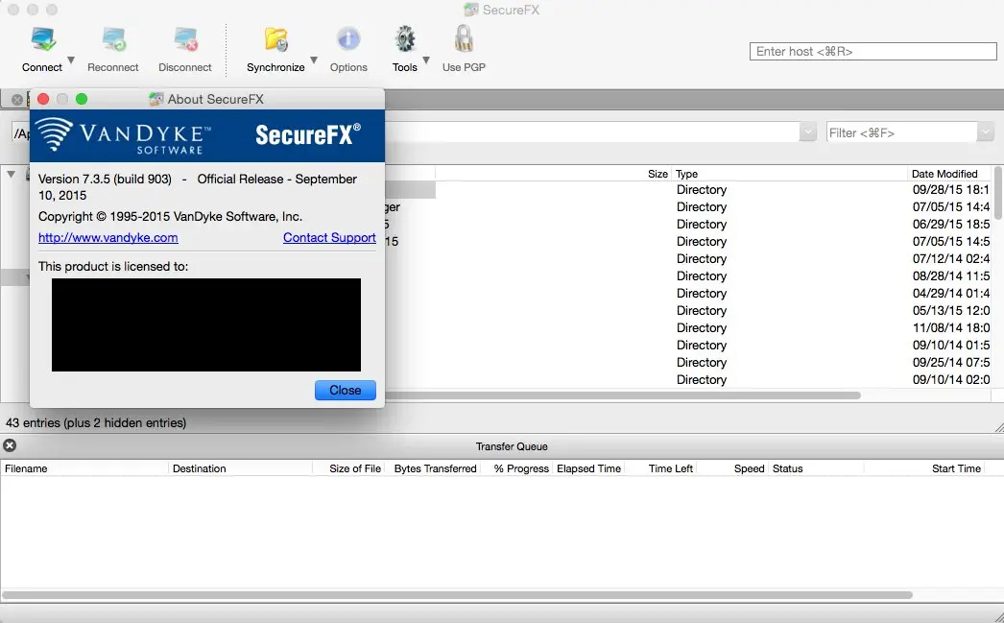Open the Connect dropdown arrow

(71, 60)
